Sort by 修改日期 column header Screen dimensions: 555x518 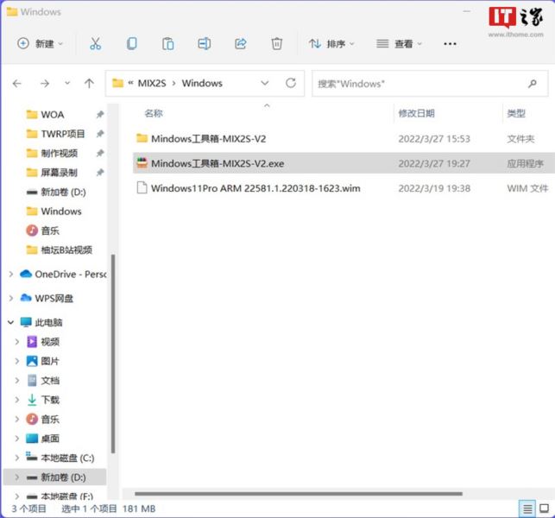coord(416,113)
